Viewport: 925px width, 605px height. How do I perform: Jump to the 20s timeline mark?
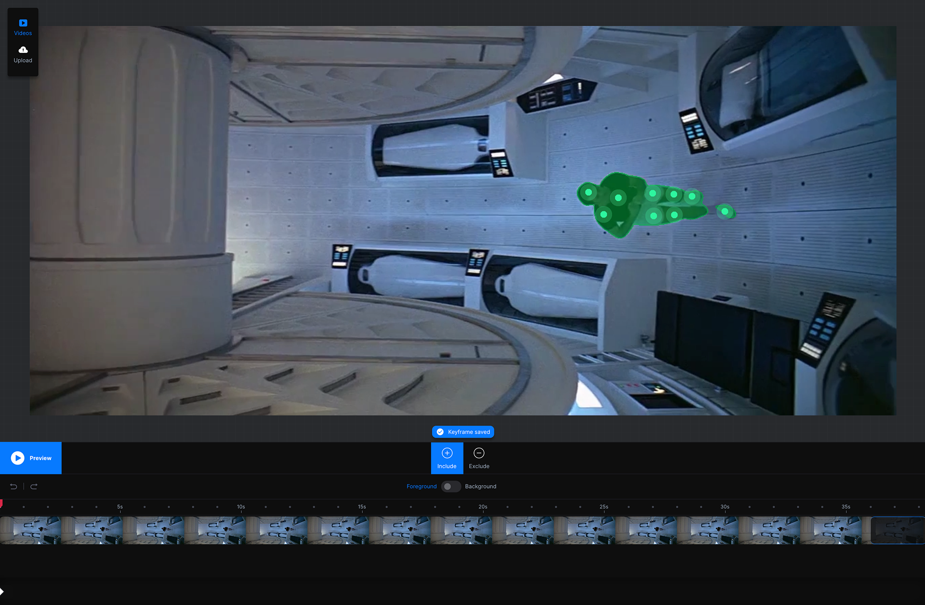point(483,507)
